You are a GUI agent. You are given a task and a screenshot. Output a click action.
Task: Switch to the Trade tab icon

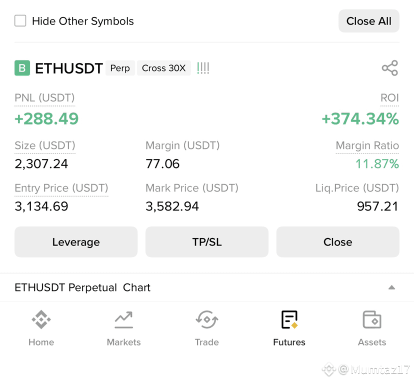[206, 319]
